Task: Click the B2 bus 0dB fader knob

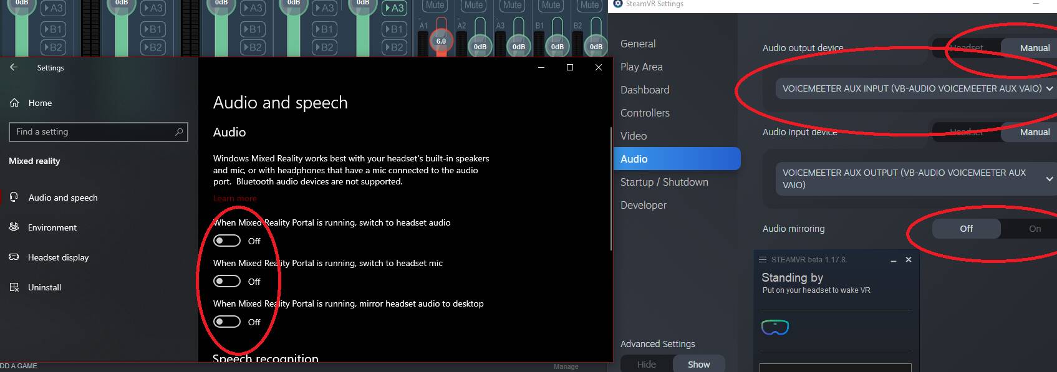Action: tap(596, 46)
